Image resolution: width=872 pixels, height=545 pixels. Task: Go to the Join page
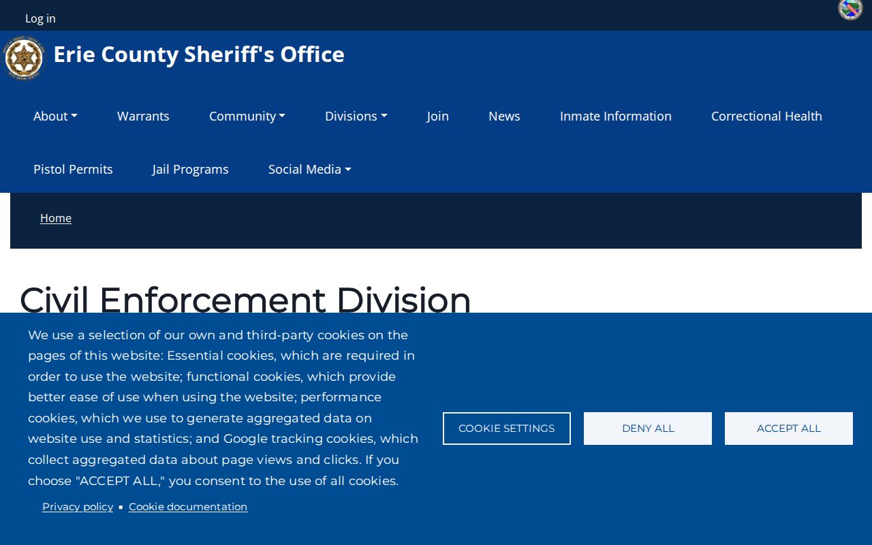(x=438, y=116)
